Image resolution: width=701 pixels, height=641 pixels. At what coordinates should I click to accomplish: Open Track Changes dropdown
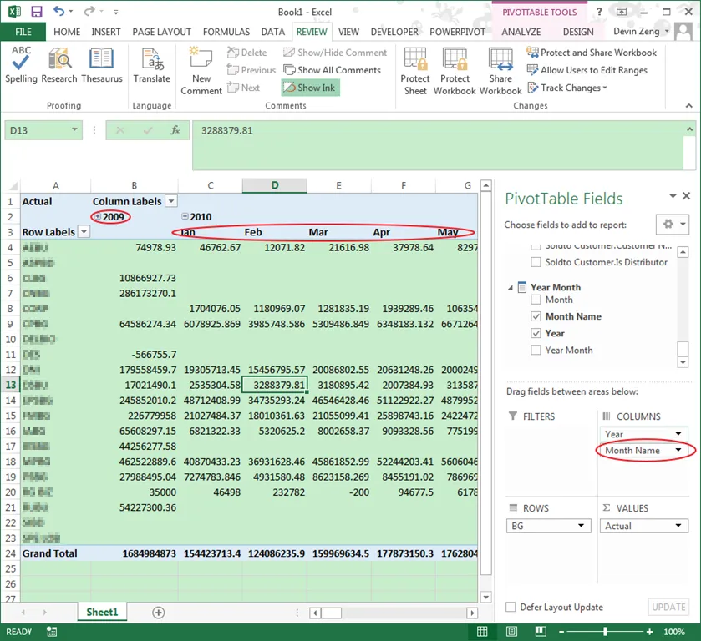[568, 88]
